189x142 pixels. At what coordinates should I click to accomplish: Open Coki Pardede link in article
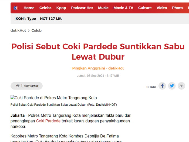pyautogui.click(x=48, y=121)
